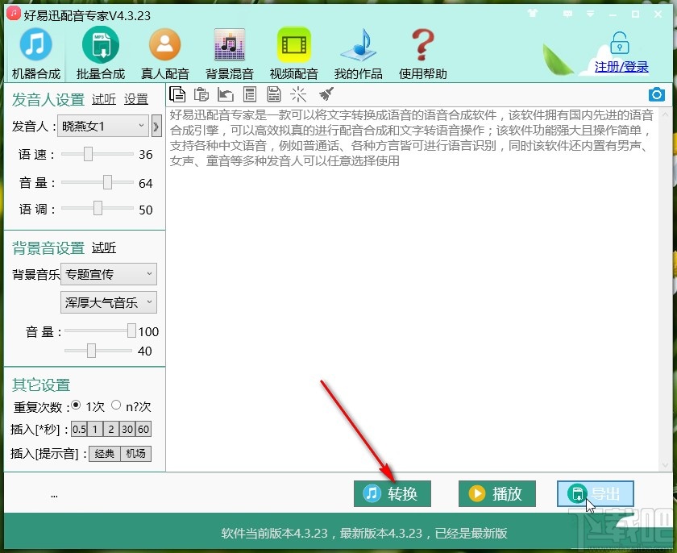Open the 专题宣传 background music category dropdown

(x=108, y=274)
